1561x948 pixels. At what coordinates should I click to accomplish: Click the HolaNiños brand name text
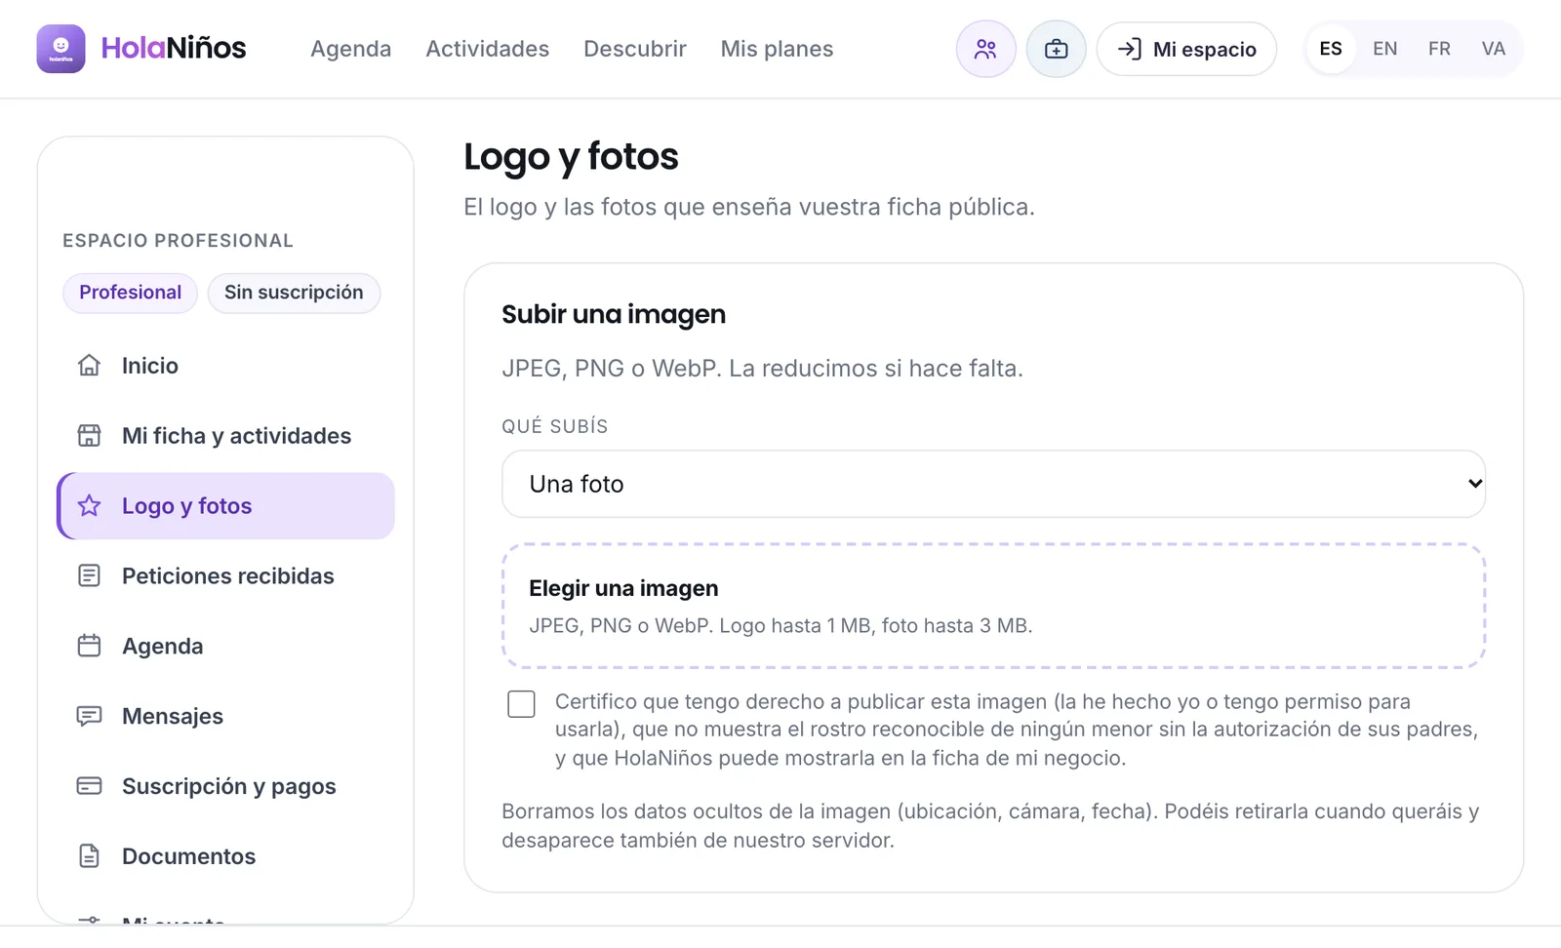[x=174, y=48]
